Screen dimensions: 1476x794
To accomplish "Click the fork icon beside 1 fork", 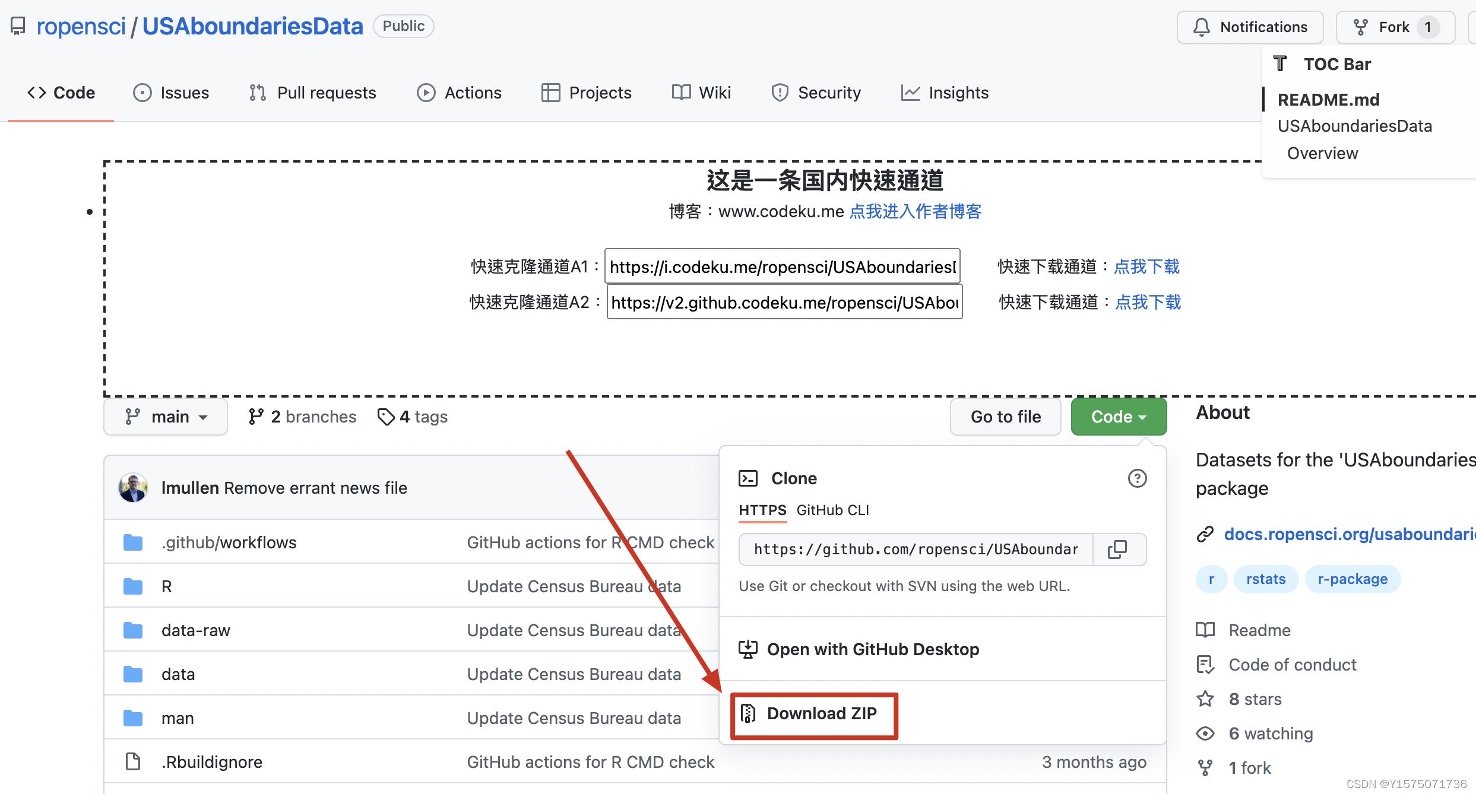I will 1205,768.
